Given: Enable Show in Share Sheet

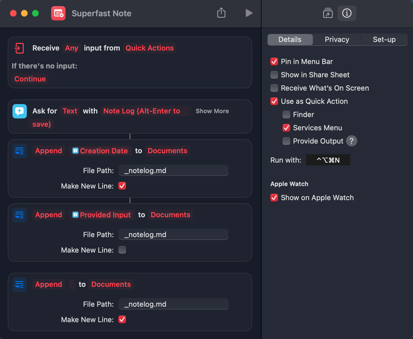Looking at the screenshot, I should coord(274,75).
